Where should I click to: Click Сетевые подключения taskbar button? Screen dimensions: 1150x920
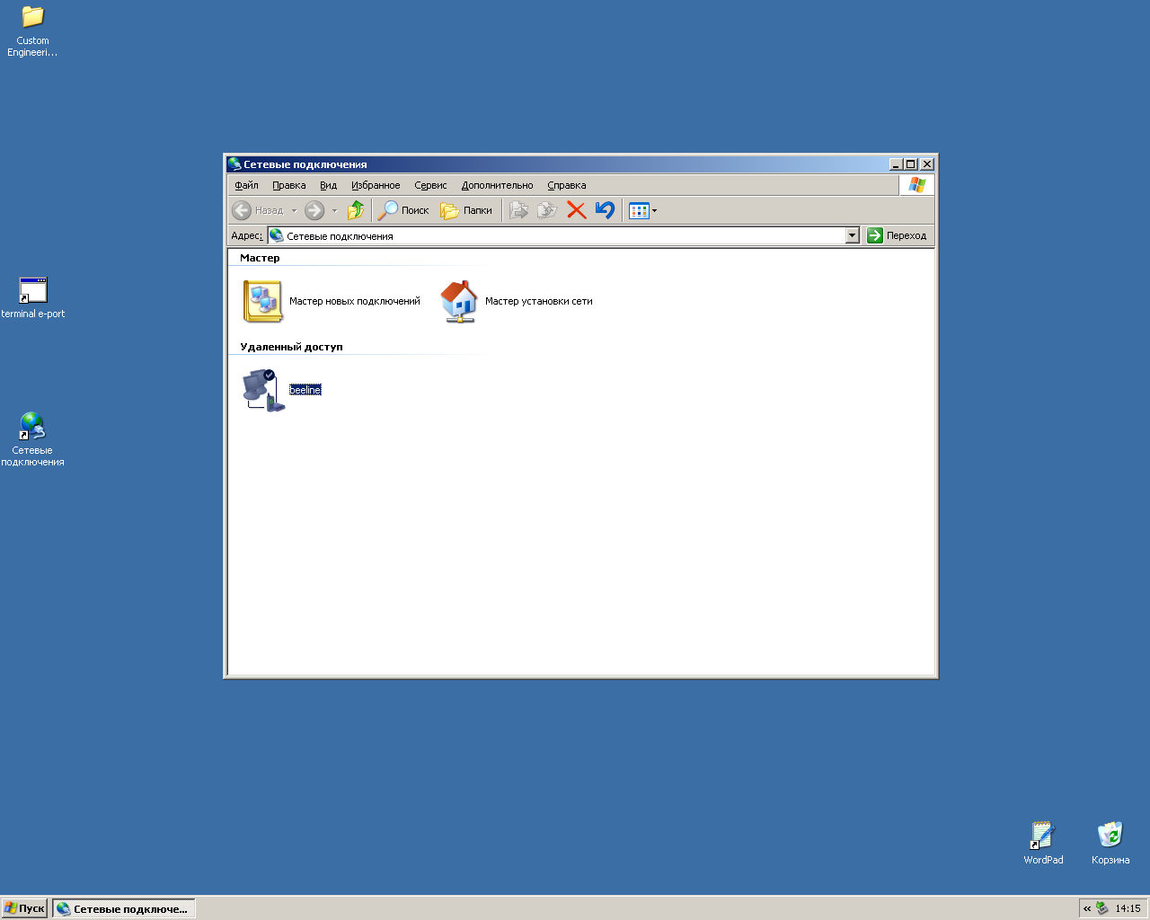point(124,908)
